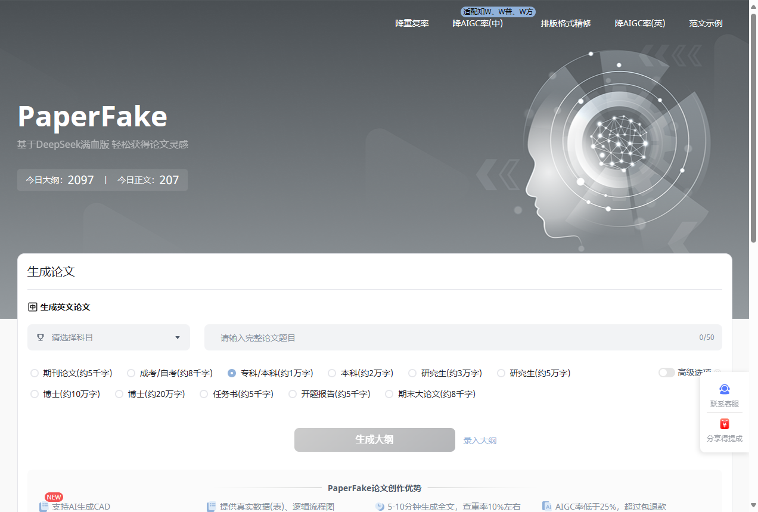
Task: Click the 生成英文论文 language switch icon
Action: 33,307
